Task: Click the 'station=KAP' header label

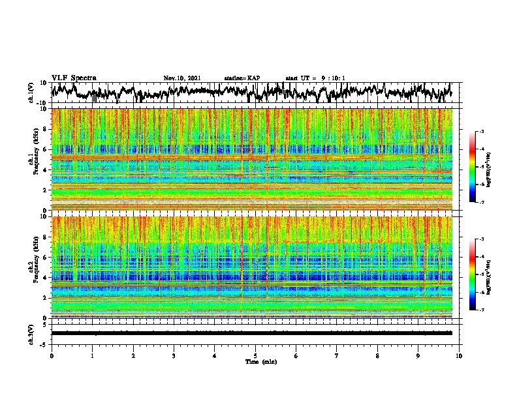Action: [242, 78]
